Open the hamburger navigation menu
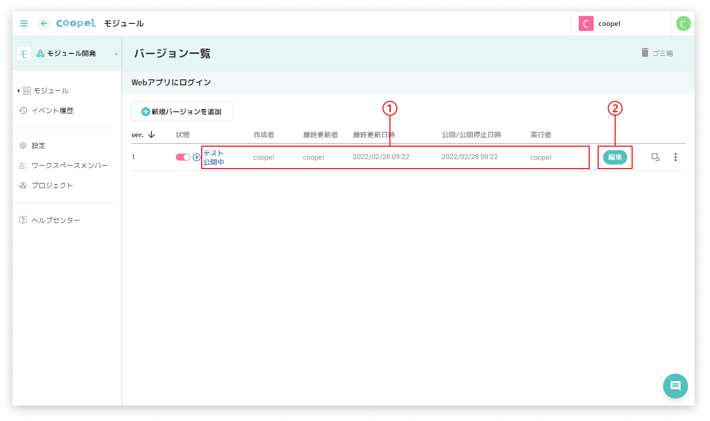The image size is (710, 421). click(24, 23)
